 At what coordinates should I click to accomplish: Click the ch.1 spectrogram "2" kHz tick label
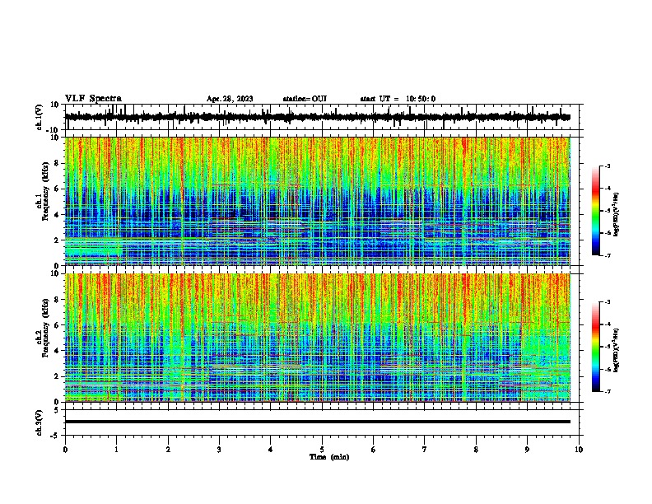(58, 240)
